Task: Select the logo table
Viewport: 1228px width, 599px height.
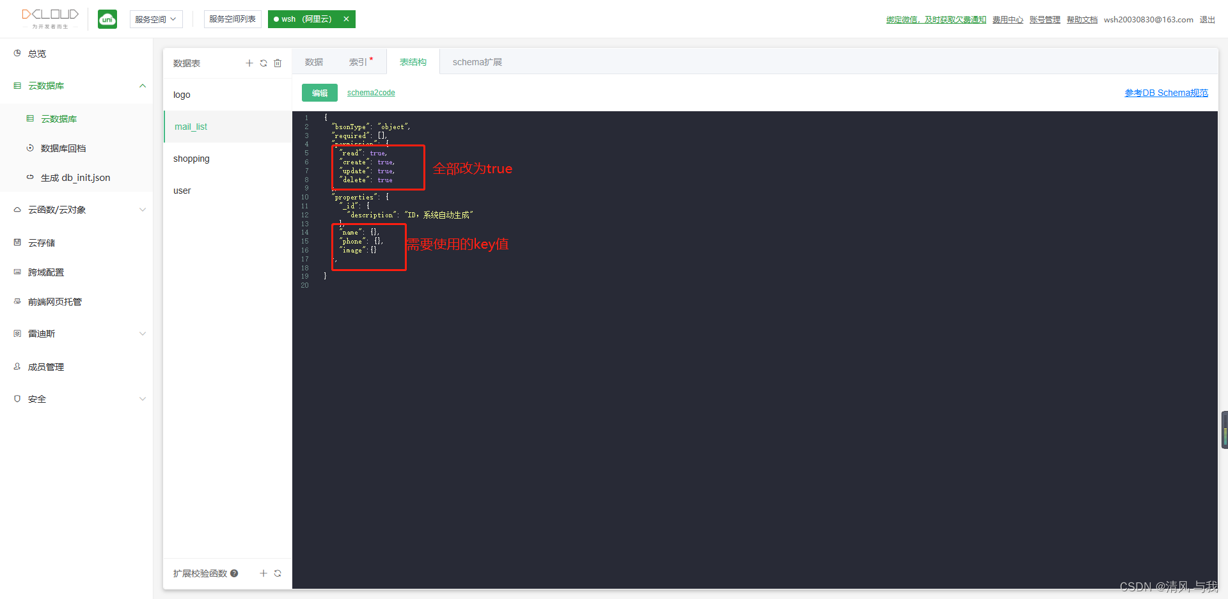Action: [228, 95]
